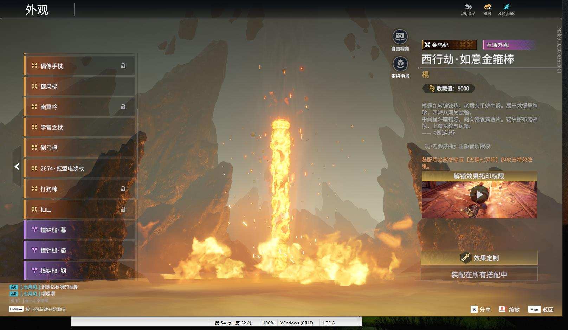
Task: Select the 倒马棍 skin
Action: (79, 148)
